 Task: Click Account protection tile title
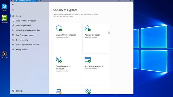92,35
